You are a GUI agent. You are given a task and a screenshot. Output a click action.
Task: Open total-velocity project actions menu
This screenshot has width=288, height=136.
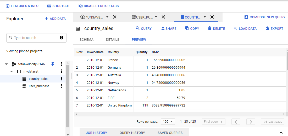(x=62, y=64)
